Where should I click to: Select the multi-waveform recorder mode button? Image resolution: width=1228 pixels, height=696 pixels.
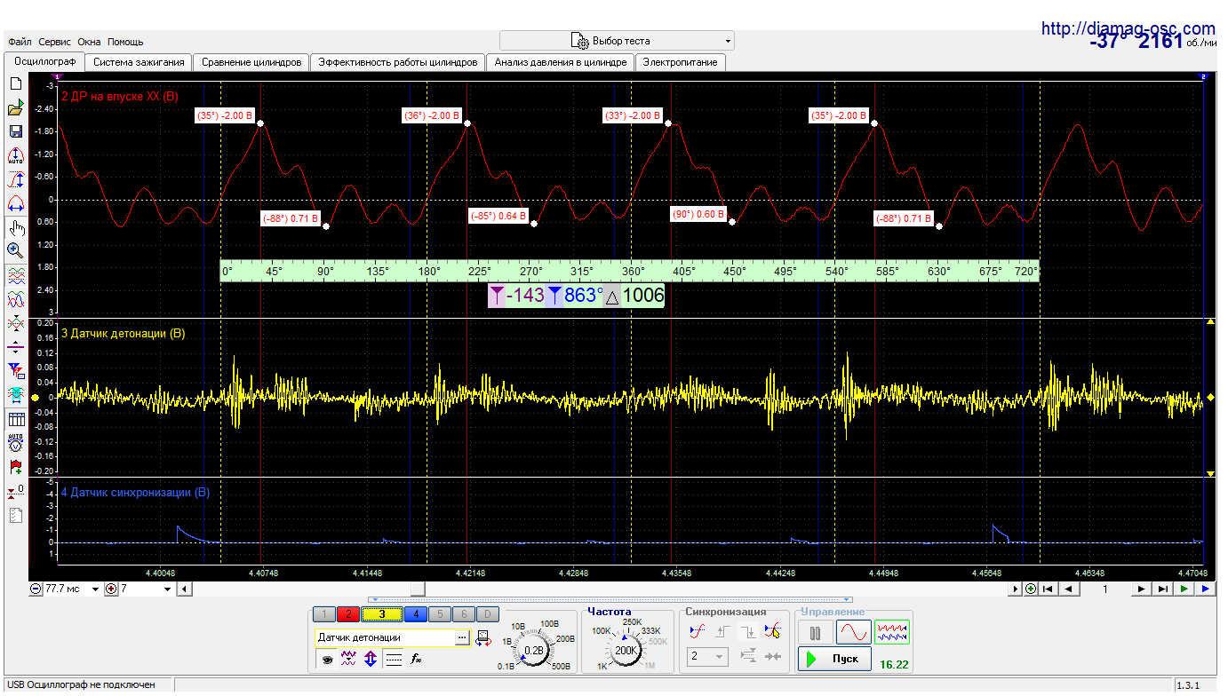coord(892,632)
